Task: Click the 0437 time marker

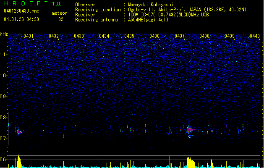Action: pyautogui.click(x=180, y=36)
